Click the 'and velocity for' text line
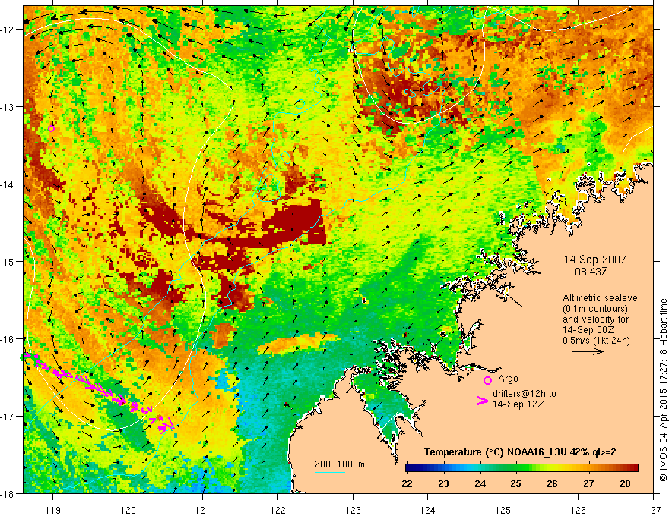The width and height of the screenshot is (669, 516). (x=595, y=319)
